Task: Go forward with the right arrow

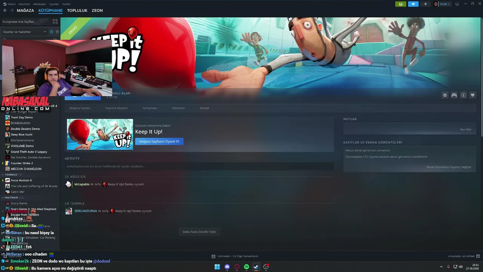Action: tap(11, 11)
